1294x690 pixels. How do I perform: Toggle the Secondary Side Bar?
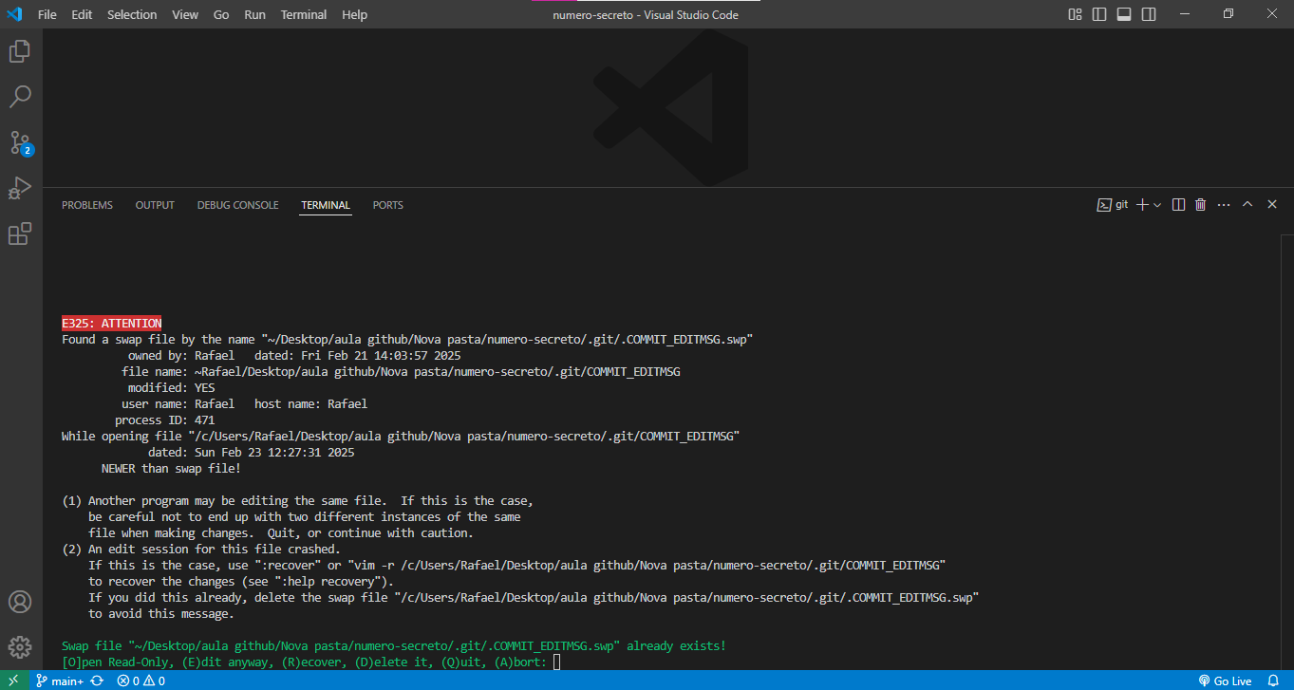pyautogui.click(x=1149, y=14)
